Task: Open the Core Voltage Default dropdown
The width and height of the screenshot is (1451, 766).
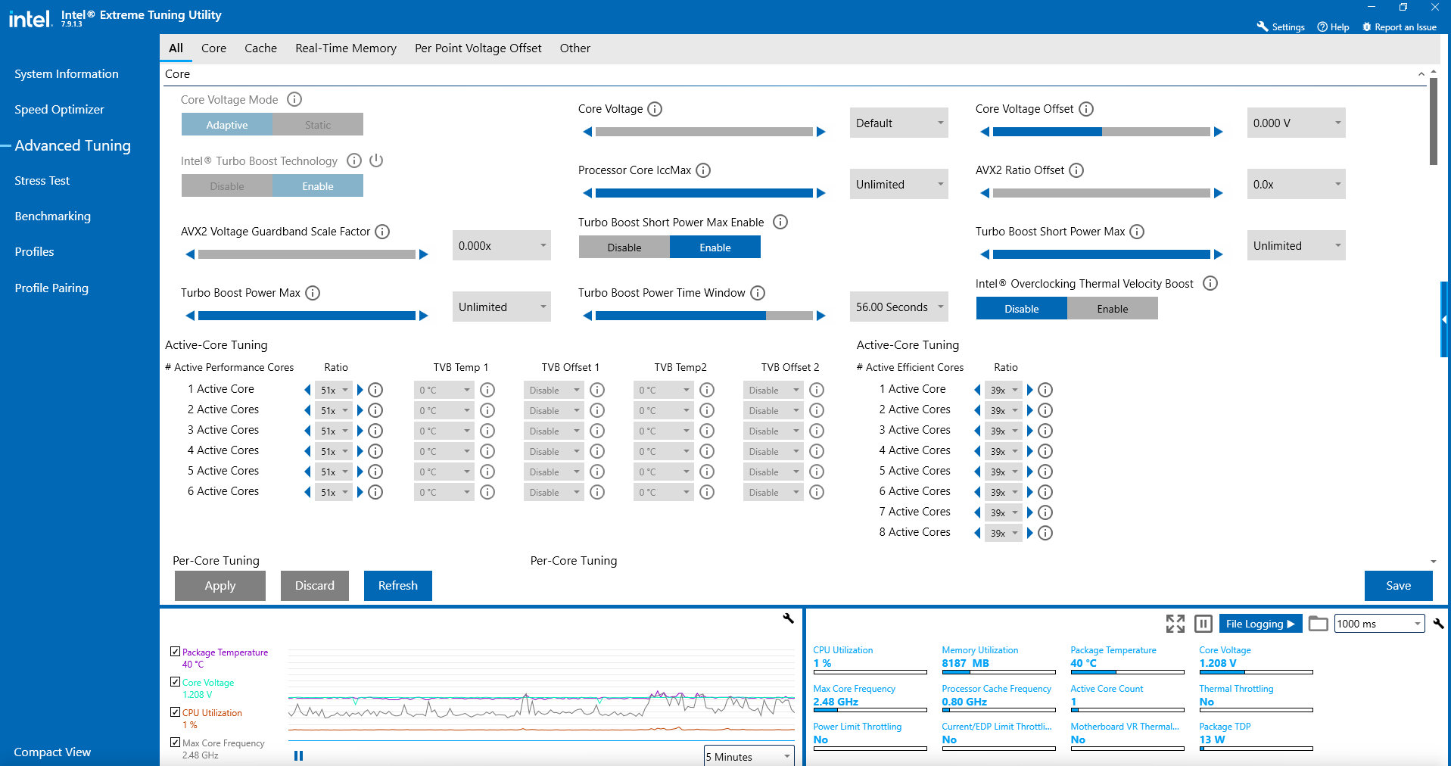Action: click(898, 123)
